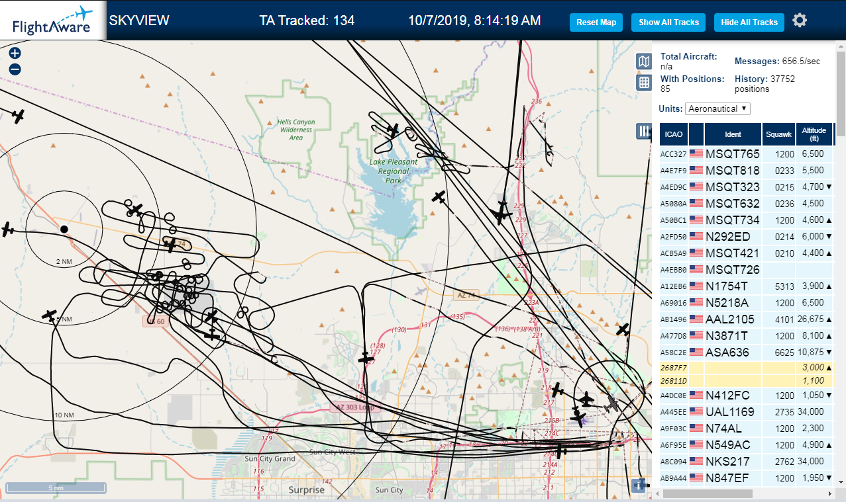Click the FlightAware logo
This screenshot has height=502, width=846.
[52, 21]
